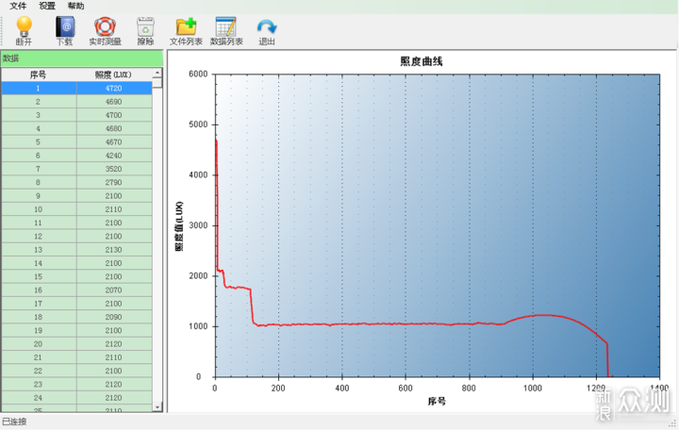Click the y-axis tick label 3000
Viewport: 679px width, 430px height.
[x=198, y=225]
